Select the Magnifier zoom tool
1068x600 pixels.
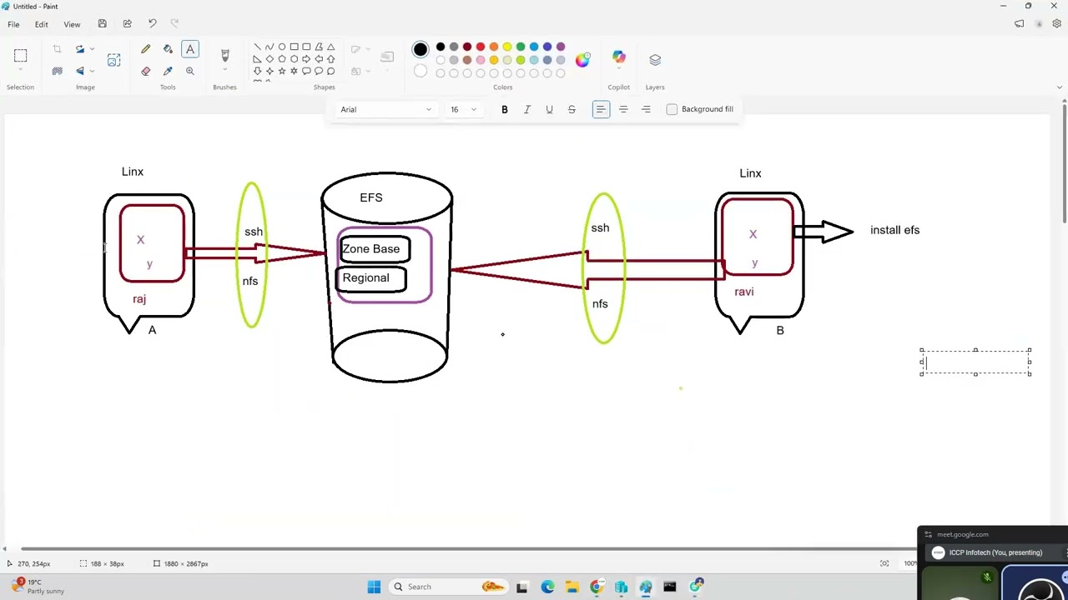(x=190, y=71)
